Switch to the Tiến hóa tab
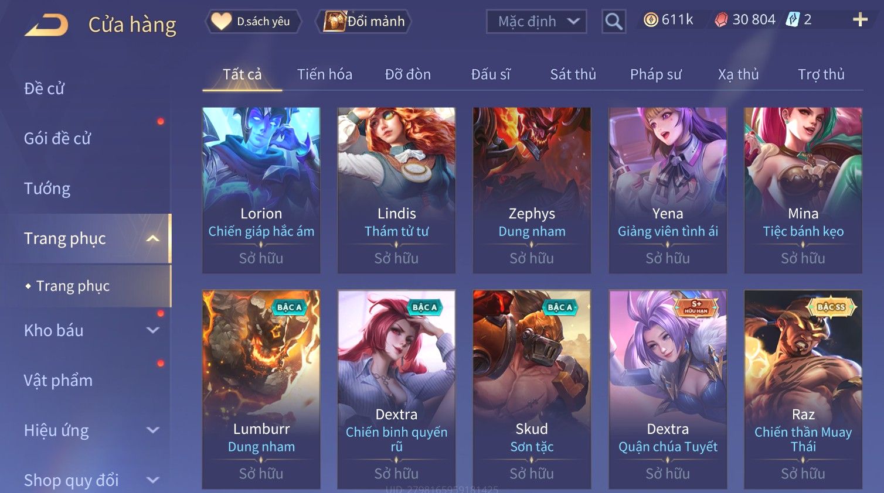This screenshot has width=884, height=493. click(324, 74)
